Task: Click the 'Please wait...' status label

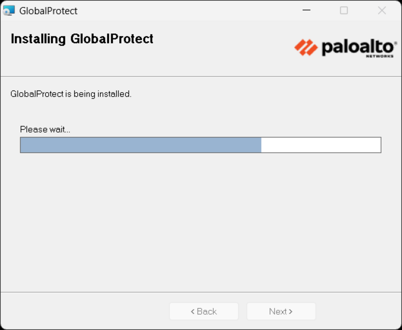Action: 45,129
